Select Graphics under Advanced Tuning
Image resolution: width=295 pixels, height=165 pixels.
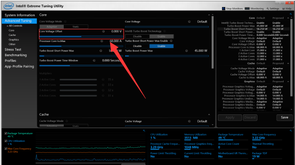tap(13, 40)
